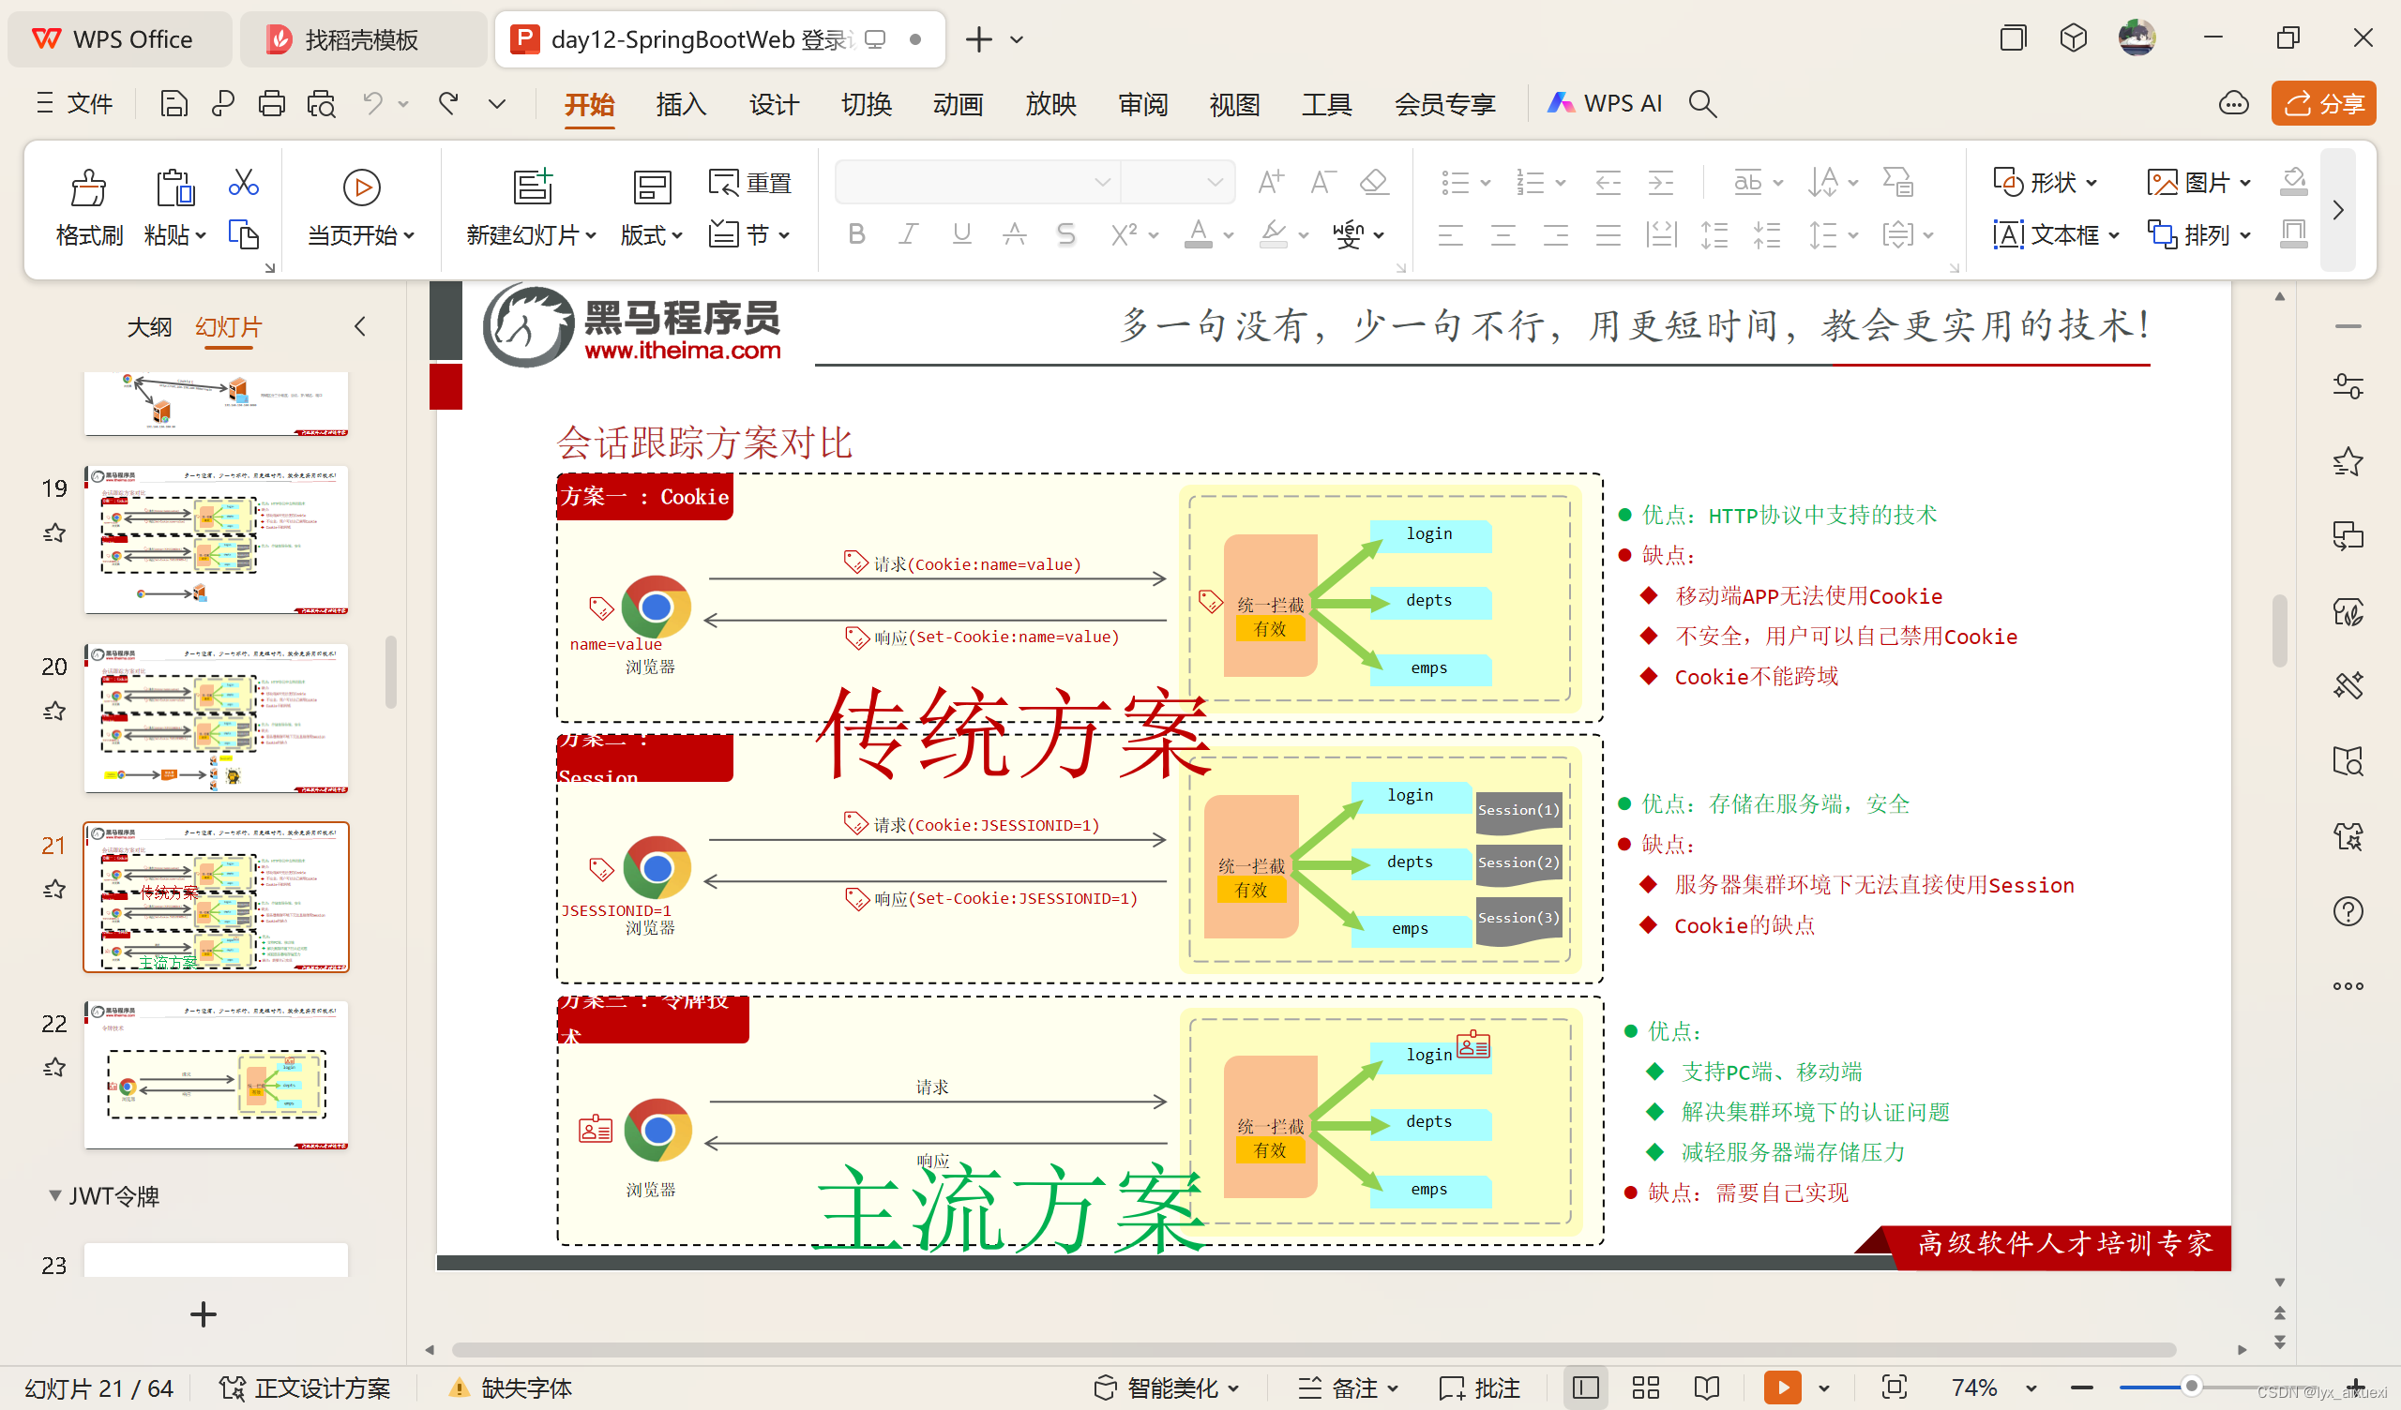Click the Format Painter (格式刷) icon

pos(87,187)
